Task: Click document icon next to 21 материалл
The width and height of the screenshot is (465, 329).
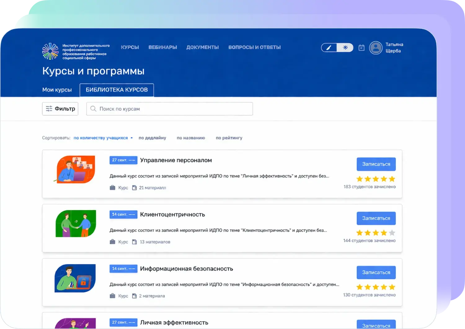Action: [x=134, y=188]
